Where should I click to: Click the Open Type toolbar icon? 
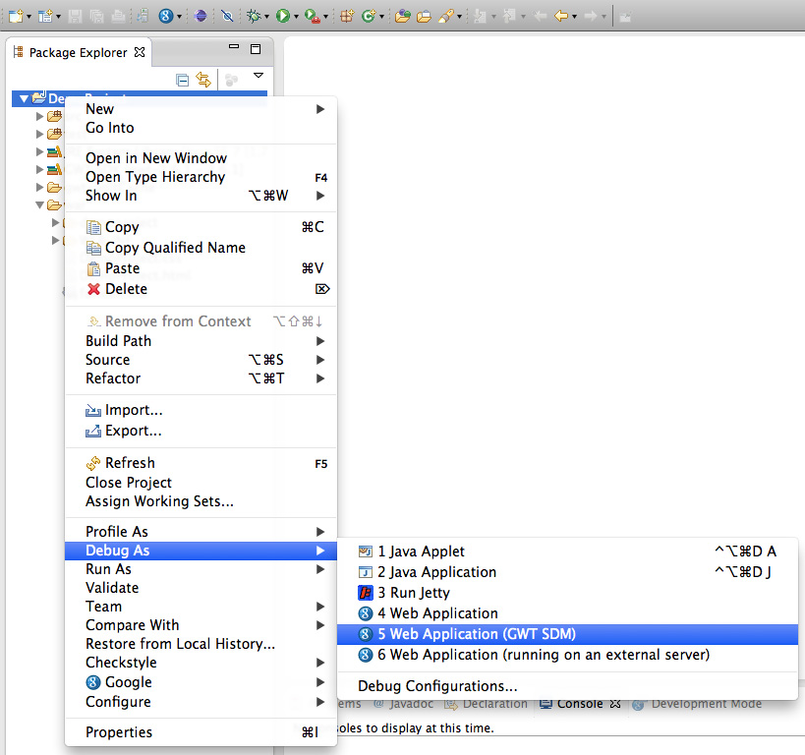pos(402,16)
